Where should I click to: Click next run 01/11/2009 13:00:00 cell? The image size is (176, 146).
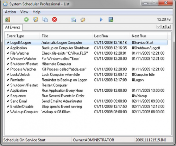148,90
